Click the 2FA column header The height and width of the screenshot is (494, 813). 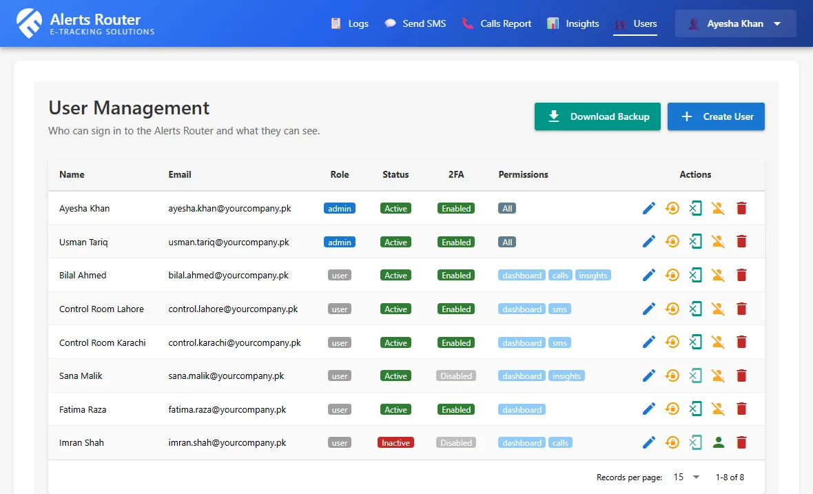(456, 175)
